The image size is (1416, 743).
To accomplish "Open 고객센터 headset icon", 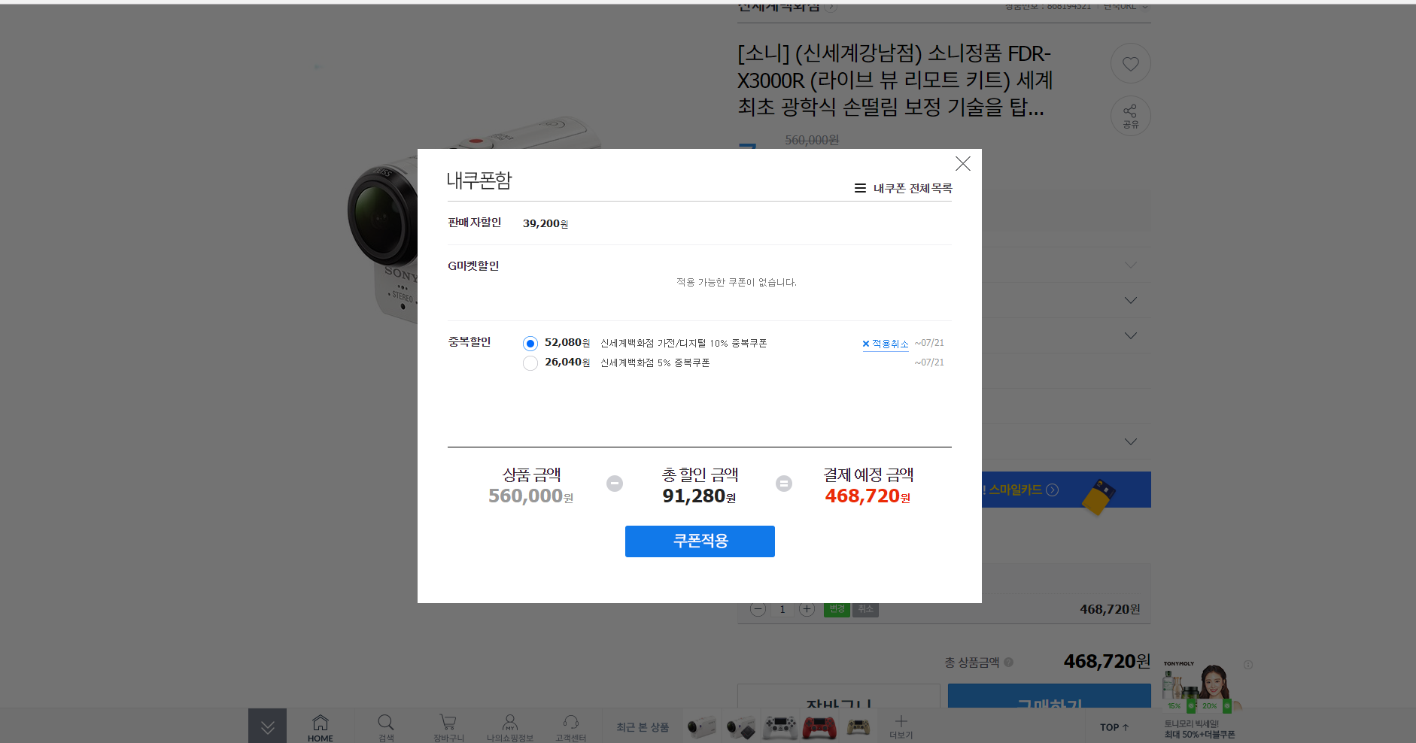I will [x=570, y=727].
